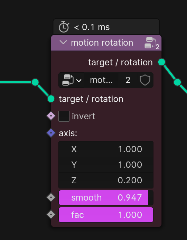The width and height of the screenshot is (187, 240).
Task: Click the invert input diamond socket
Action: (51, 116)
